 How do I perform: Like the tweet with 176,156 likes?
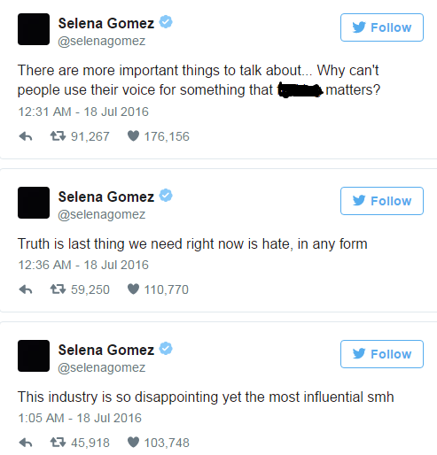tap(133, 136)
